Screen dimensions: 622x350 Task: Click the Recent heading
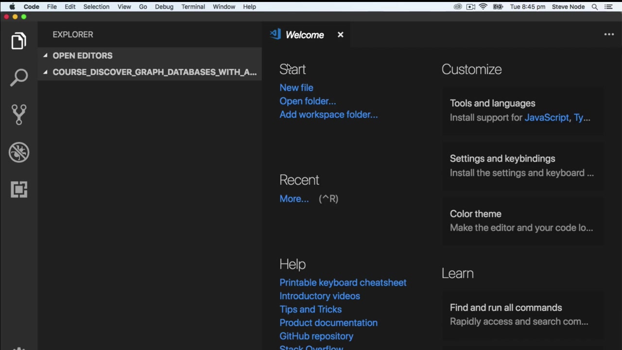click(299, 180)
